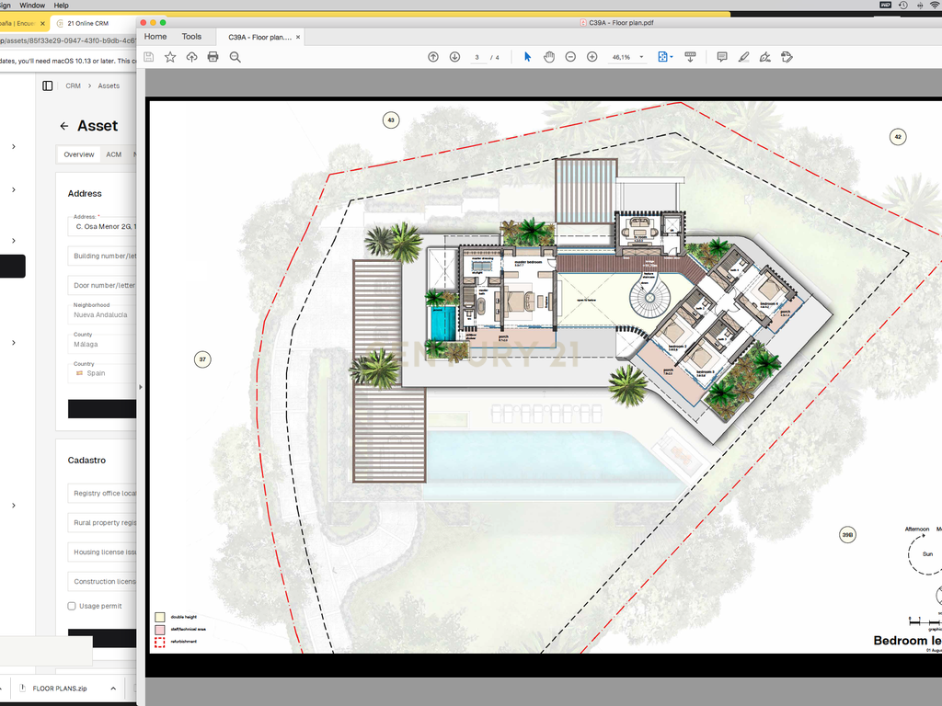Click the browser address bar URL
Image resolution: width=942 pixels, height=706 pixels.
coord(68,40)
